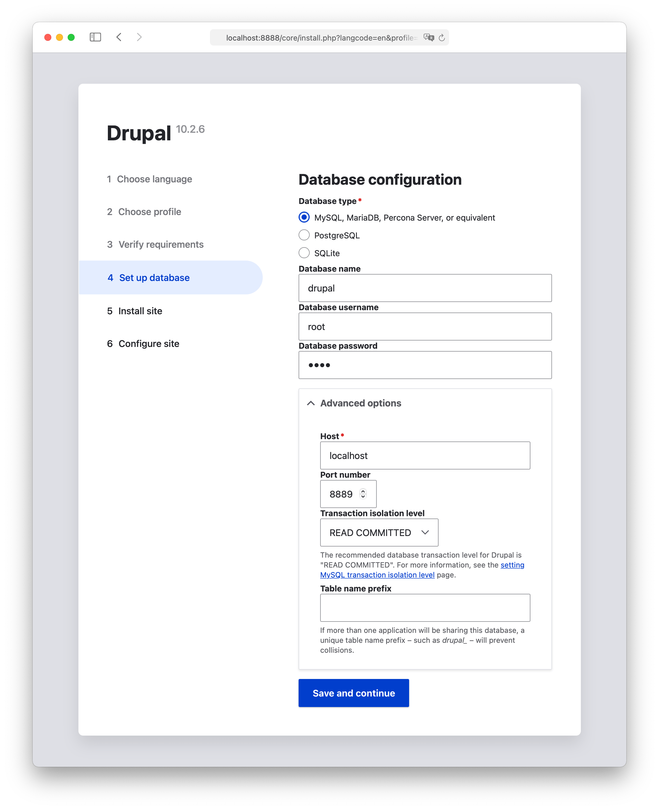Choose the SQLite database type
The height and width of the screenshot is (810, 659).
(304, 253)
